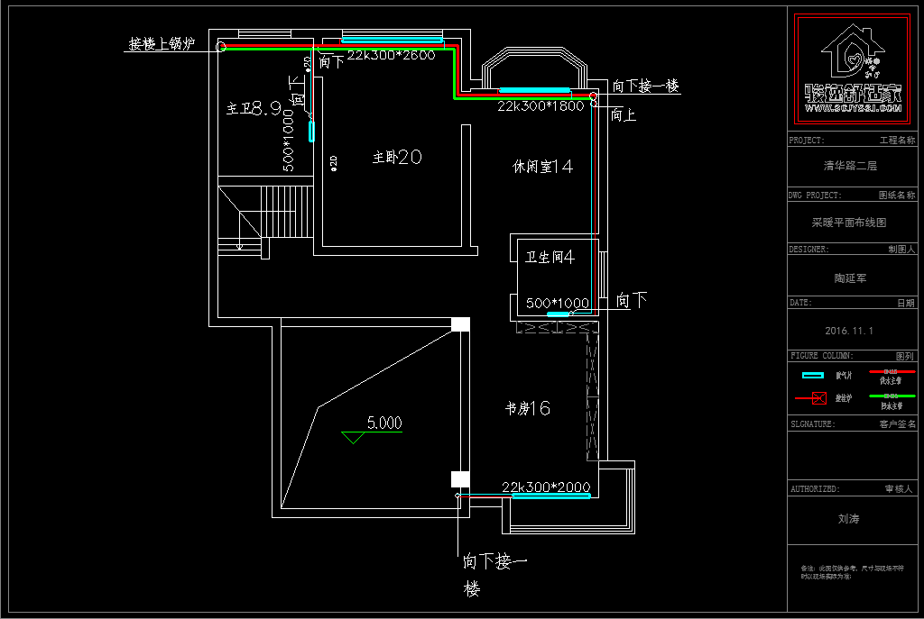The width and height of the screenshot is (924, 619).
Task: Click the 卫生间4 room label
Action: [x=550, y=257]
